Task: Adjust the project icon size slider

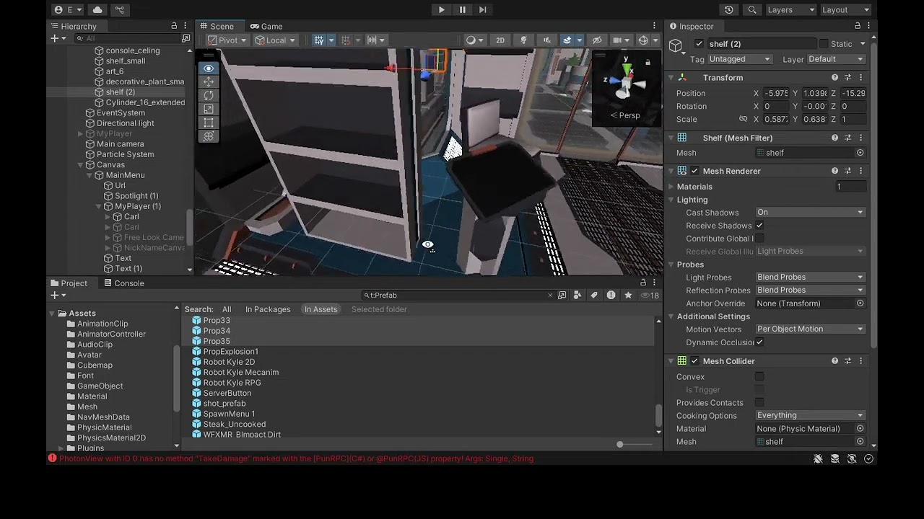Action: pyautogui.click(x=619, y=445)
